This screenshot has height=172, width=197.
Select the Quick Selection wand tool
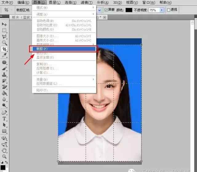pos(4,43)
